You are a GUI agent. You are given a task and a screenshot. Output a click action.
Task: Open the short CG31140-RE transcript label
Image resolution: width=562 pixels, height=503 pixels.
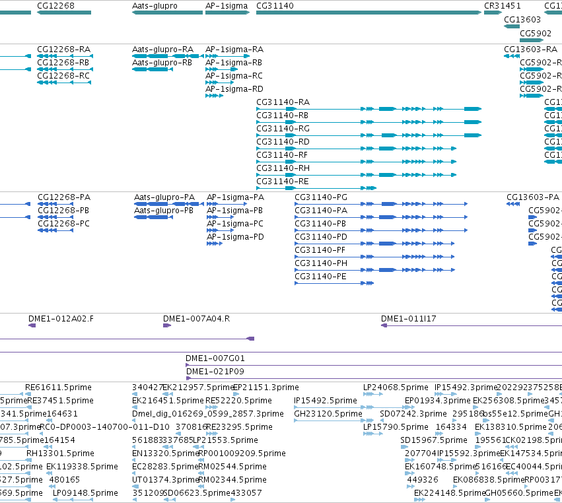point(283,182)
